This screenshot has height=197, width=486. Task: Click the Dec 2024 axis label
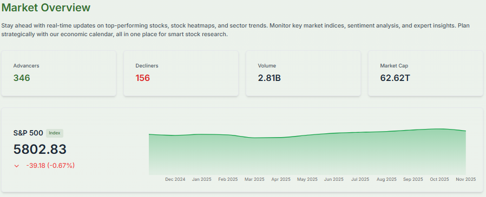coord(175,179)
